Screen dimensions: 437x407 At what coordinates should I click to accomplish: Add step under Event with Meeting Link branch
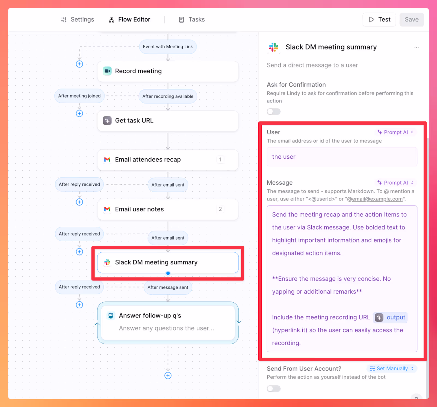pyautogui.click(x=79, y=64)
